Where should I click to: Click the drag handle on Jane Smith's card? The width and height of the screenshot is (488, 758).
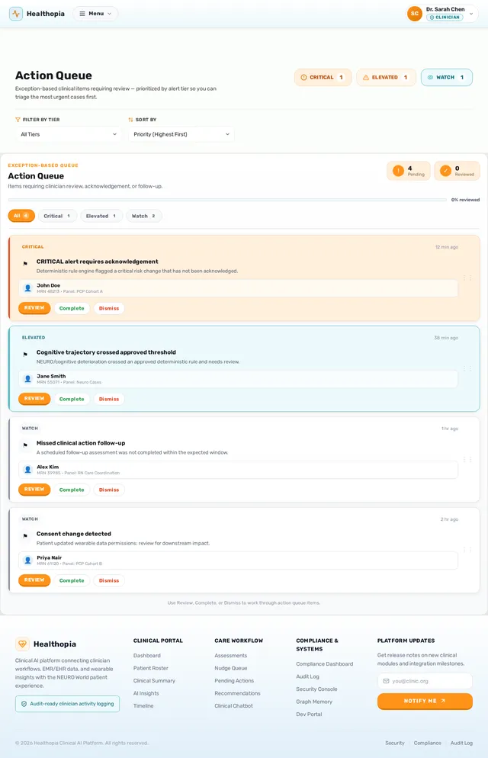tap(467, 368)
